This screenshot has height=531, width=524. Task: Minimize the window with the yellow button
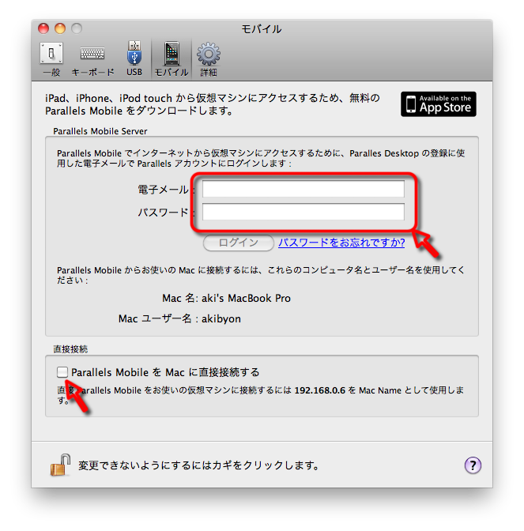60,28
